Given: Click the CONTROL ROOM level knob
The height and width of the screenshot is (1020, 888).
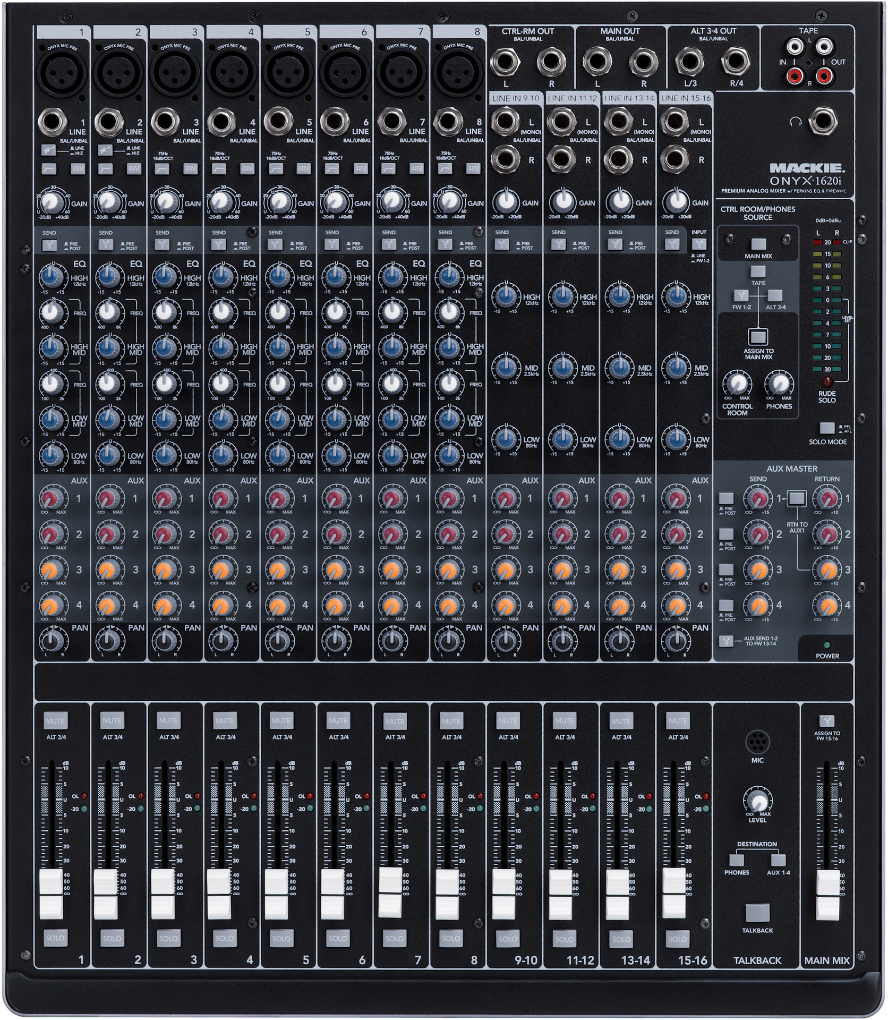Looking at the screenshot, I should (x=737, y=384).
